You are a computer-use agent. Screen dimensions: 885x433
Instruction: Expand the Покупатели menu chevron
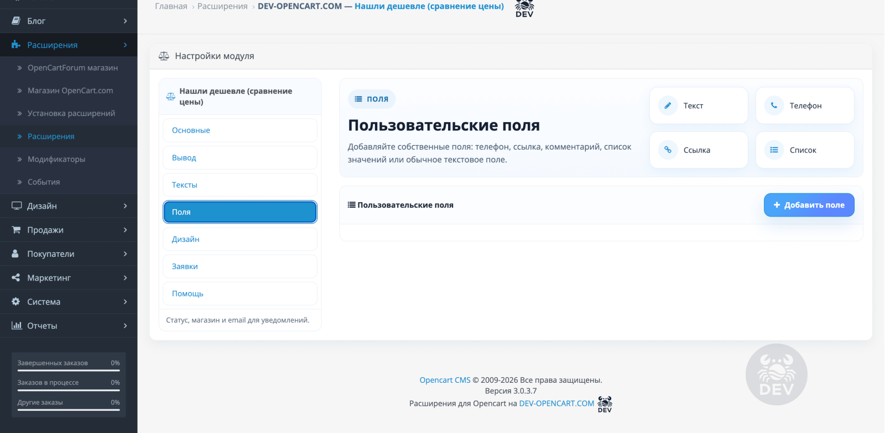(x=126, y=254)
